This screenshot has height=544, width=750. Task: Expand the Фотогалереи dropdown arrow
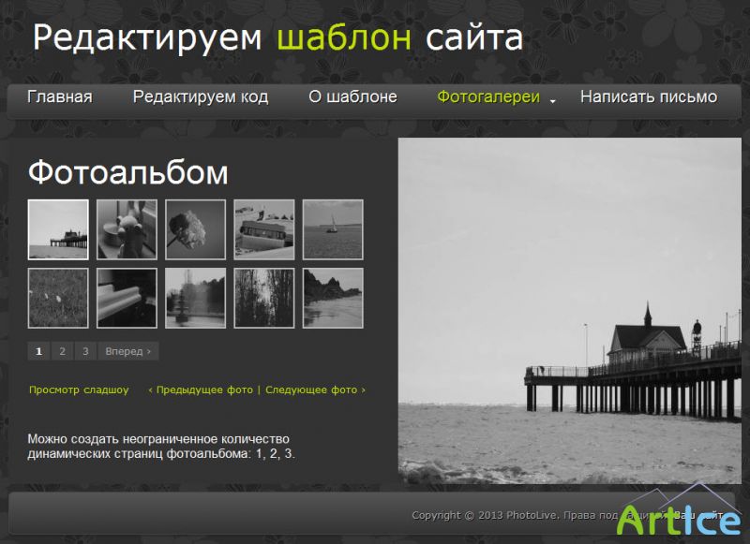point(553,100)
